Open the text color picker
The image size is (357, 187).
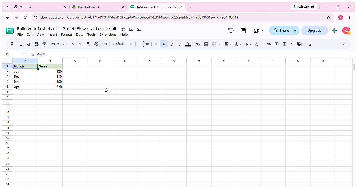pos(188,44)
